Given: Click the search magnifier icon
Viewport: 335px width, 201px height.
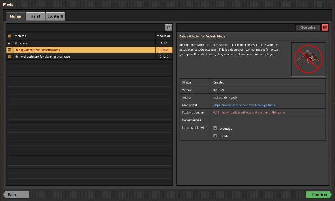Looking at the screenshot, I should (168, 27).
